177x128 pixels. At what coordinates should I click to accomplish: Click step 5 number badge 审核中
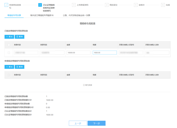pos(136,5)
